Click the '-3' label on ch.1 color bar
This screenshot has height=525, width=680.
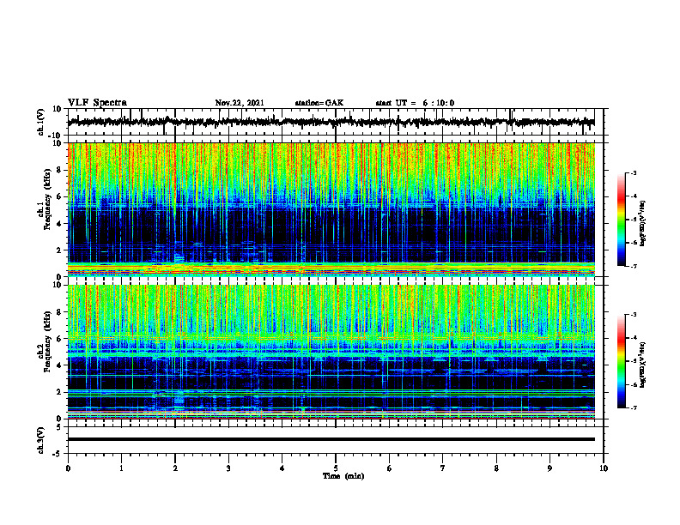pyautogui.click(x=633, y=172)
